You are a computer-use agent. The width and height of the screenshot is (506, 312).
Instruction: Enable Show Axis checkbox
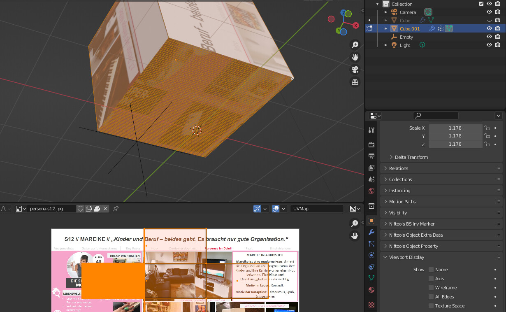(431, 279)
